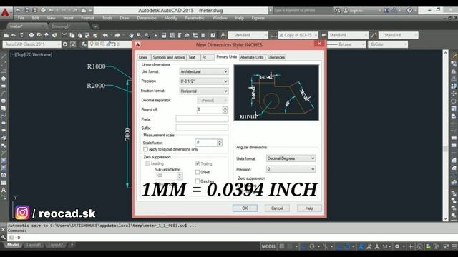Click into the Prefix text field
This screenshot has height=257, width=458.
pyautogui.click(x=202, y=119)
